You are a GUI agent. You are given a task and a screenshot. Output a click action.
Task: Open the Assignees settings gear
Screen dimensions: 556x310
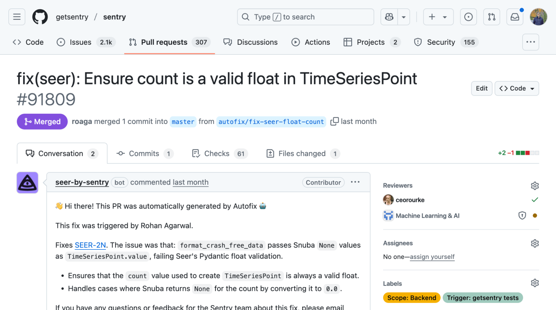tap(535, 243)
